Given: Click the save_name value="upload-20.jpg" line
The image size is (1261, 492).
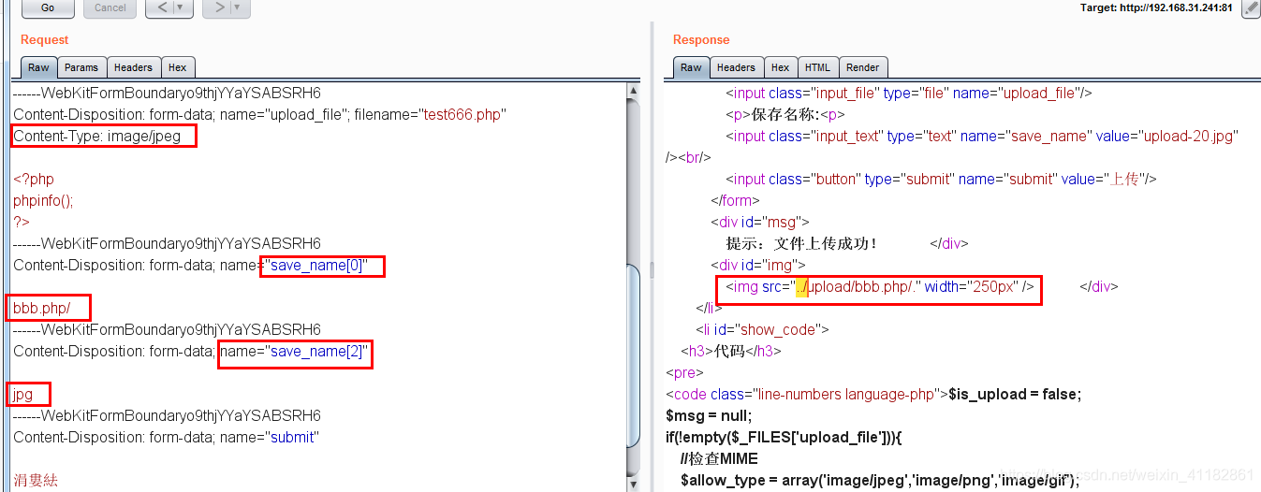Looking at the screenshot, I should [x=982, y=137].
